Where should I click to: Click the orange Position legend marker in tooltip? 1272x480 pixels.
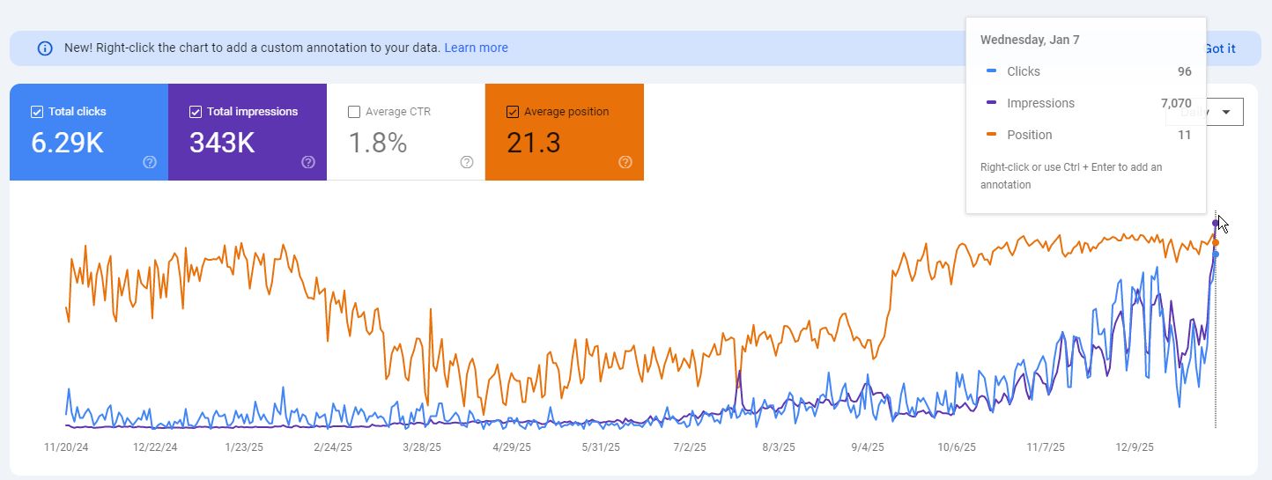992,135
